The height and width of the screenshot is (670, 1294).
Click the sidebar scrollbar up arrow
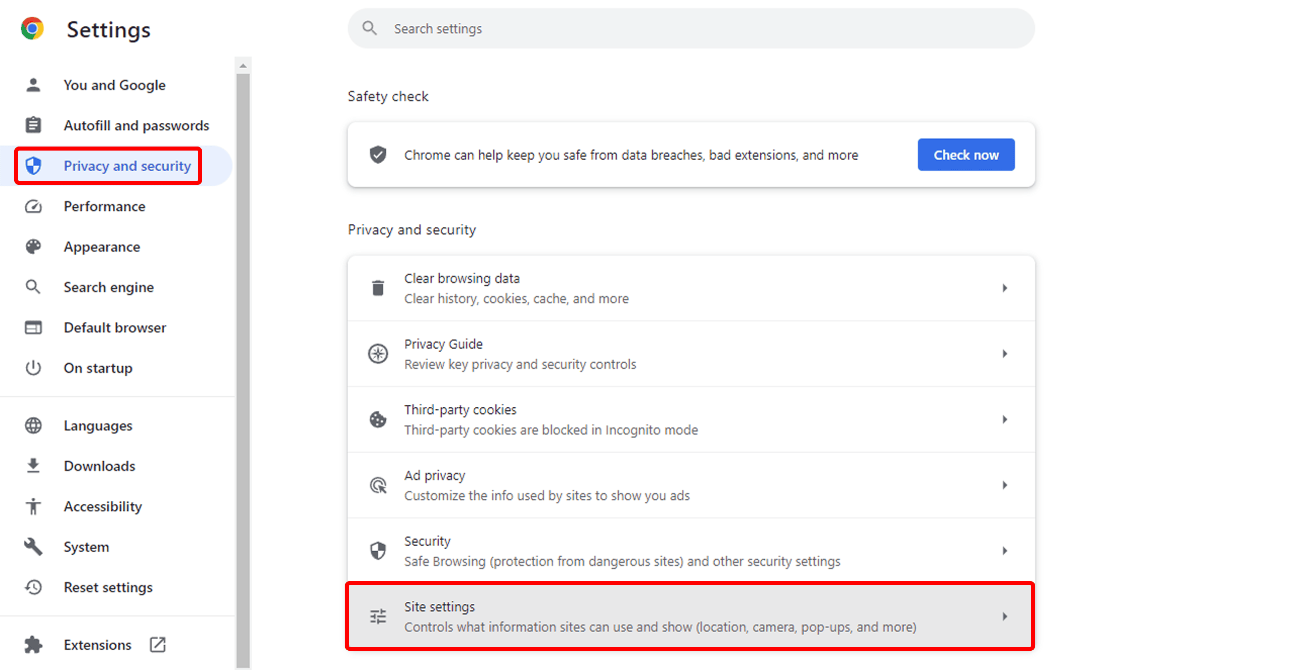click(x=243, y=66)
